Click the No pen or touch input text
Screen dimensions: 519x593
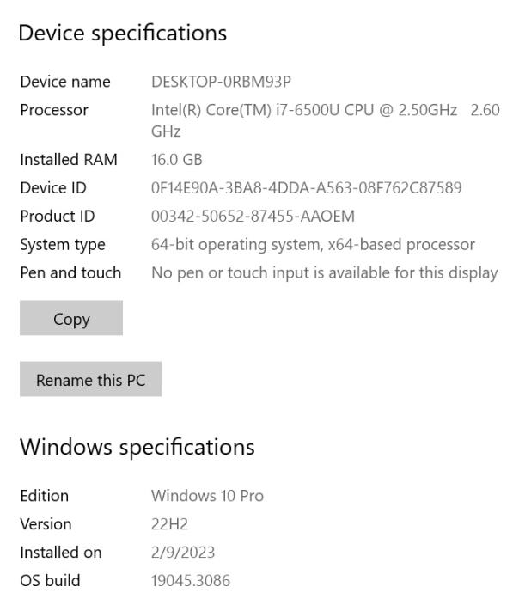(x=324, y=272)
